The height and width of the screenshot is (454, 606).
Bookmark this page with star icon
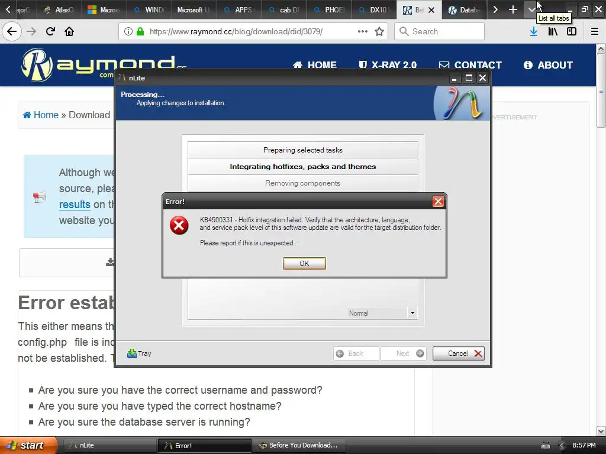[x=379, y=31]
